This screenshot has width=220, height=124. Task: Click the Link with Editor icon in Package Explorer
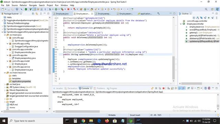pyautogui.click(x=37, y=14)
